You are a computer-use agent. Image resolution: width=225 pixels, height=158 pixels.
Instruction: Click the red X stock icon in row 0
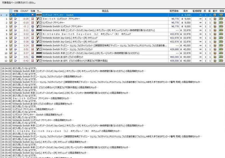[33, 15]
